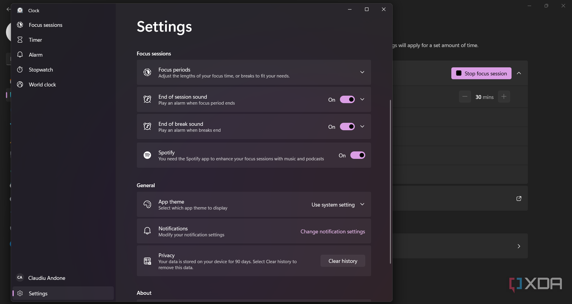This screenshot has height=304, width=572.
Task: Click the open external link icon in background window
Action: click(x=519, y=198)
